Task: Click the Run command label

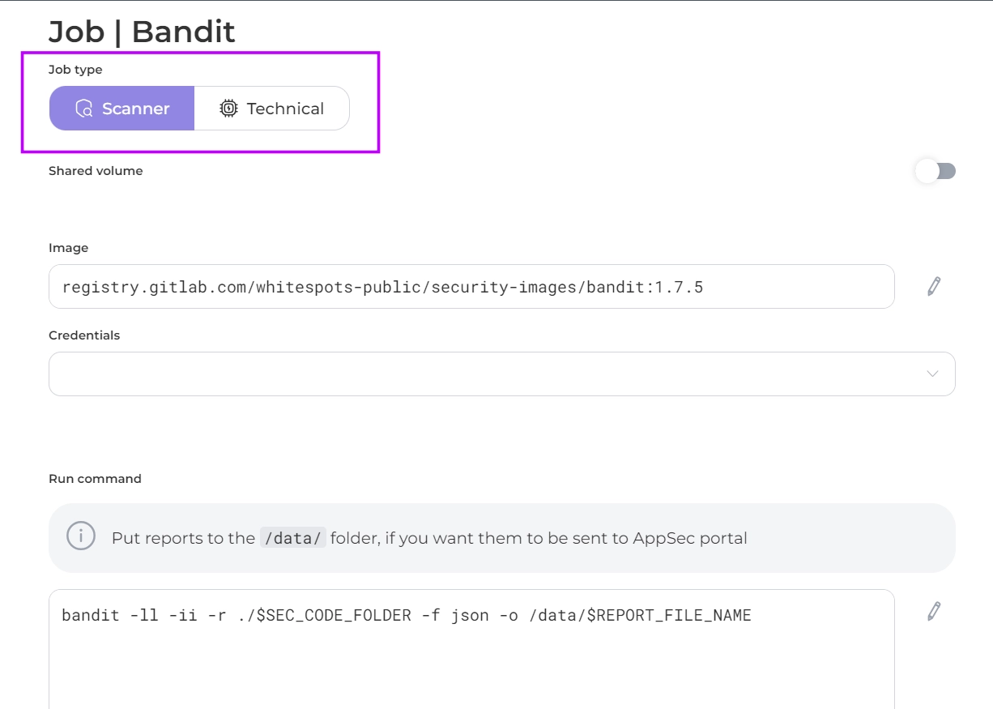Action: pos(95,479)
